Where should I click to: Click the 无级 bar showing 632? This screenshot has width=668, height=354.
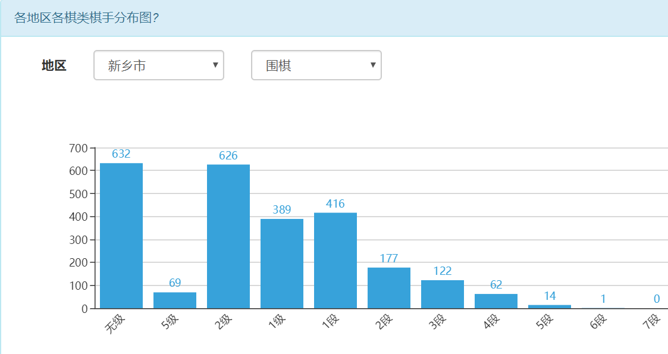[121, 236]
